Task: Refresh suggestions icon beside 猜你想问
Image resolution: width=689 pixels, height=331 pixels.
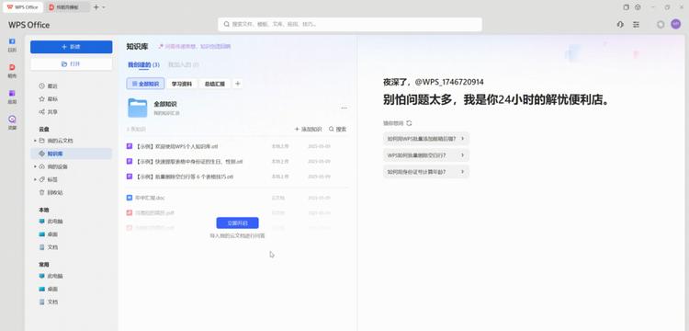Action: pyautogui.click(x=409, y=123)
